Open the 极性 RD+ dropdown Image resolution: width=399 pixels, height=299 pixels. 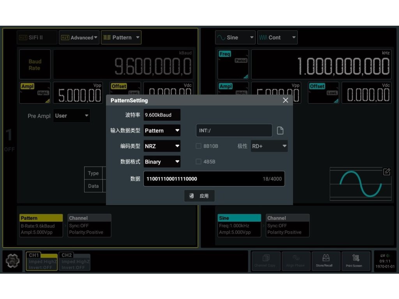[x=269, y=146]
